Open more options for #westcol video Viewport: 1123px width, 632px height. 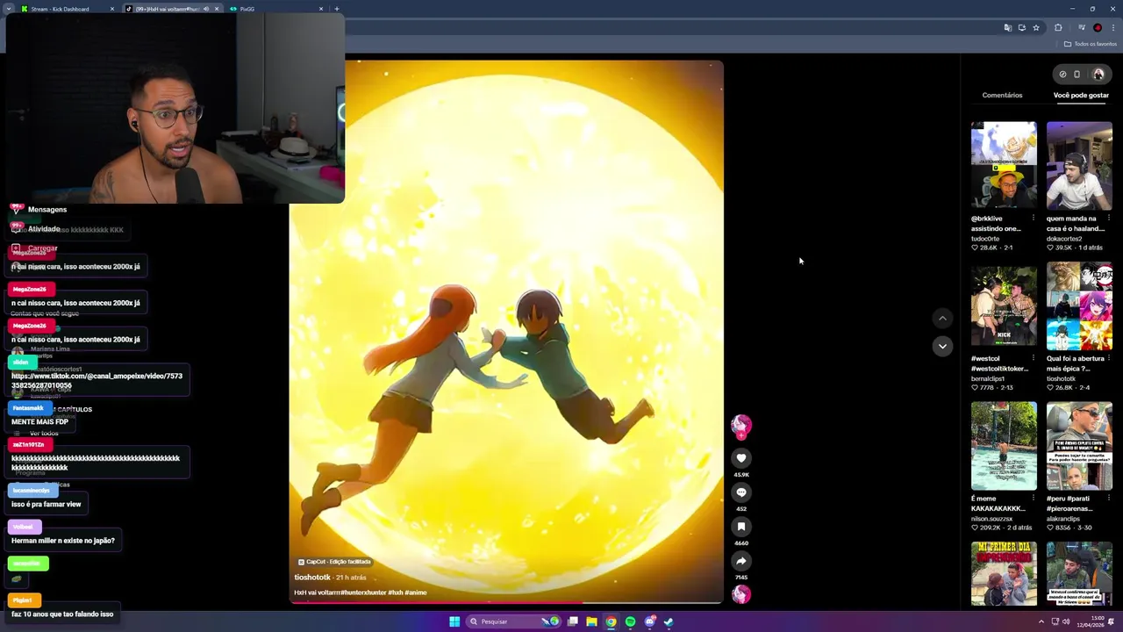1033,359
